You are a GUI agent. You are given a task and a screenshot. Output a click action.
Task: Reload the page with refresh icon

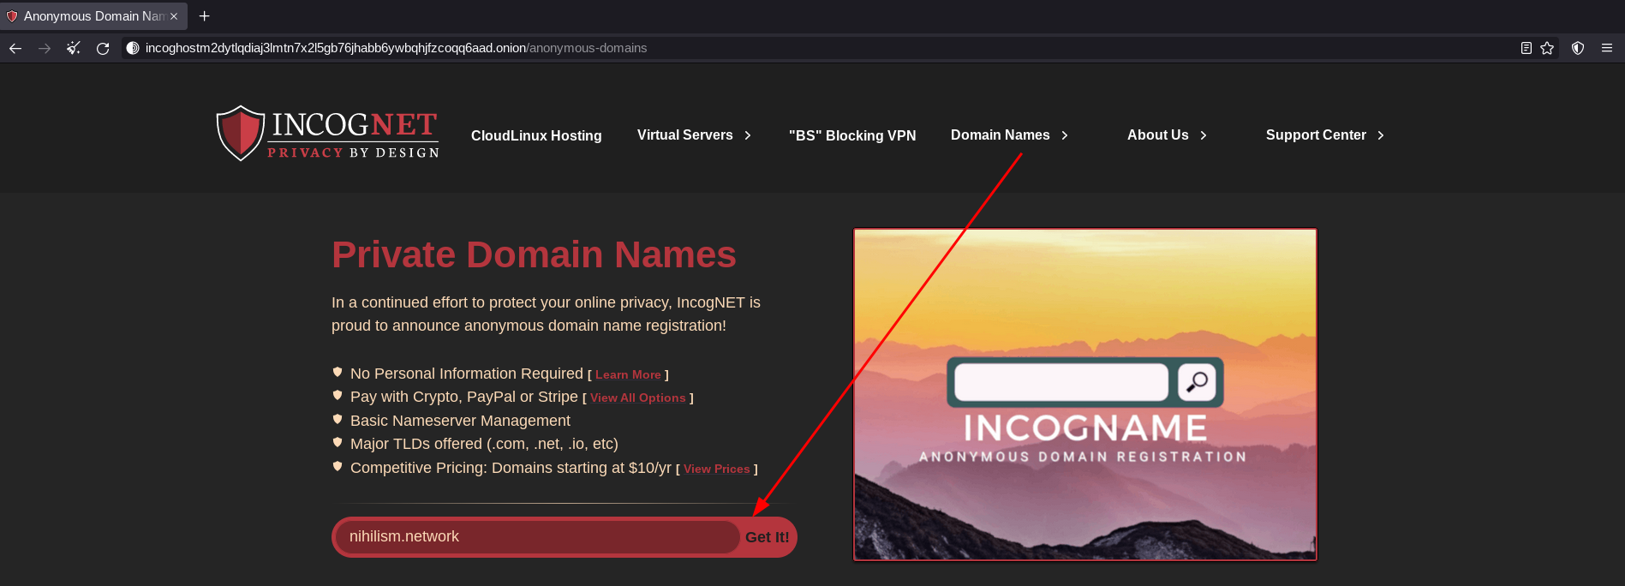pyautogui.click(x=103, y=48)
